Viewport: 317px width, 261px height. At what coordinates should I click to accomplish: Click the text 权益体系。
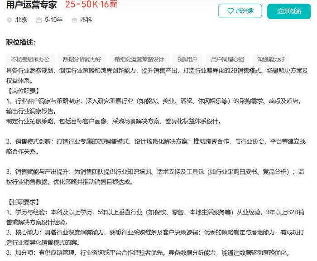[x=19, y=81]
